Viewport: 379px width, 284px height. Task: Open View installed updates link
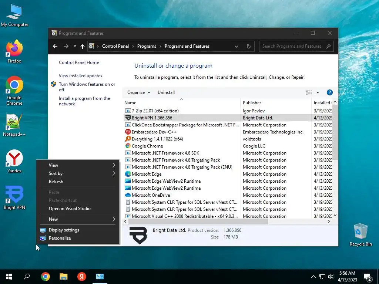(x=80, y=75)
